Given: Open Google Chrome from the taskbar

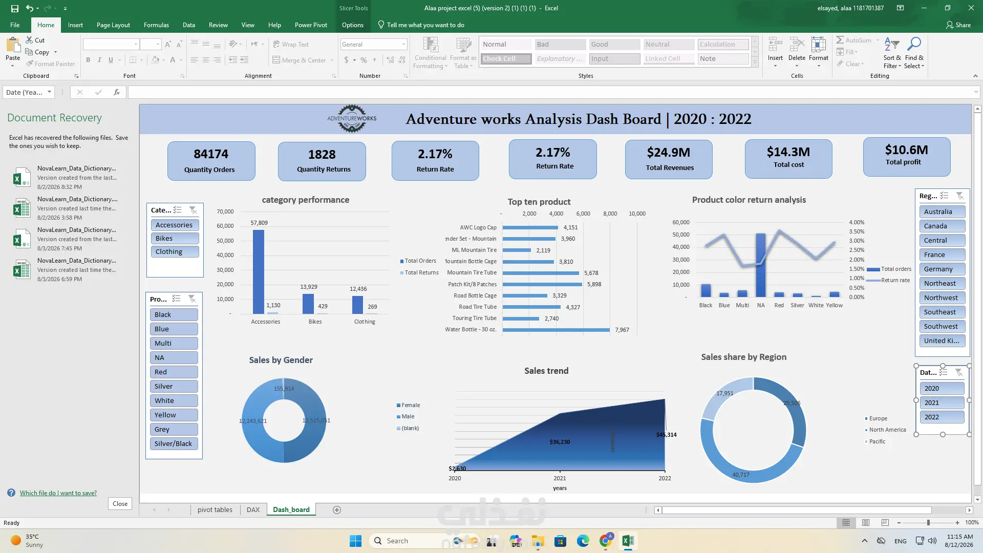Looking at the screenshot, I should [x=606, y=541].
